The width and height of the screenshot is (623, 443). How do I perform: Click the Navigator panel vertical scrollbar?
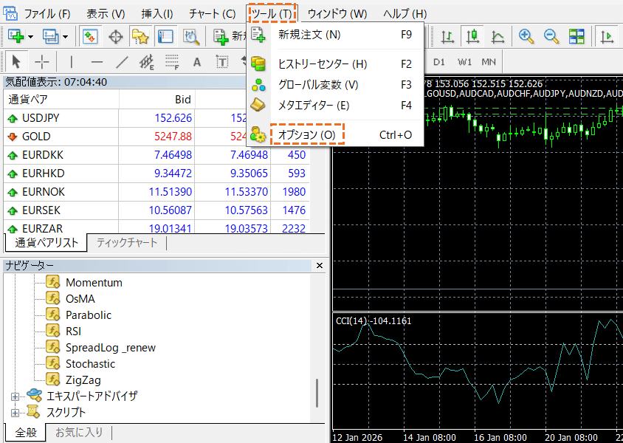[318, 391]
